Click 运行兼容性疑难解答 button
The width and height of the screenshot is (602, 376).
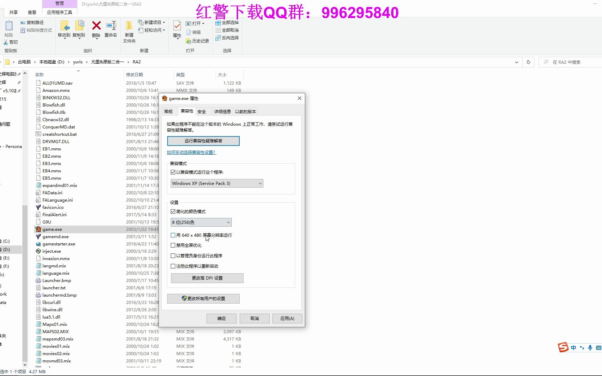tap(203, 141)
